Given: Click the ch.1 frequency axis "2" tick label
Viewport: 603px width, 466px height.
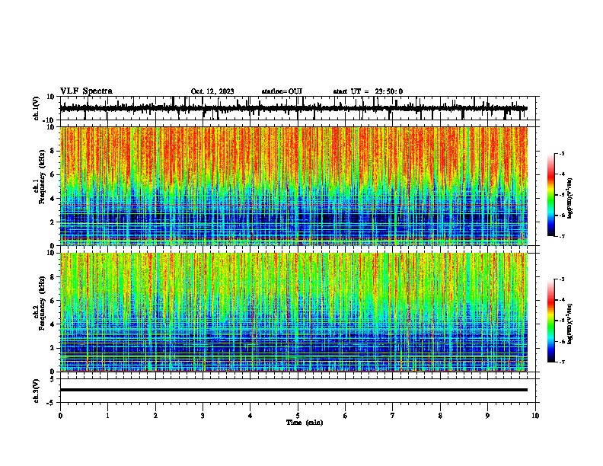Looking at the screenshot, I should (x=53, y=222).
